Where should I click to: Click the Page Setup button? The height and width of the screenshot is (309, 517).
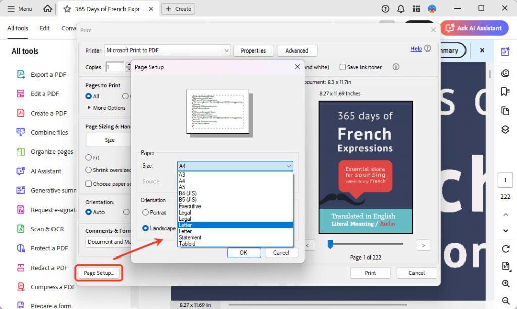98,272
